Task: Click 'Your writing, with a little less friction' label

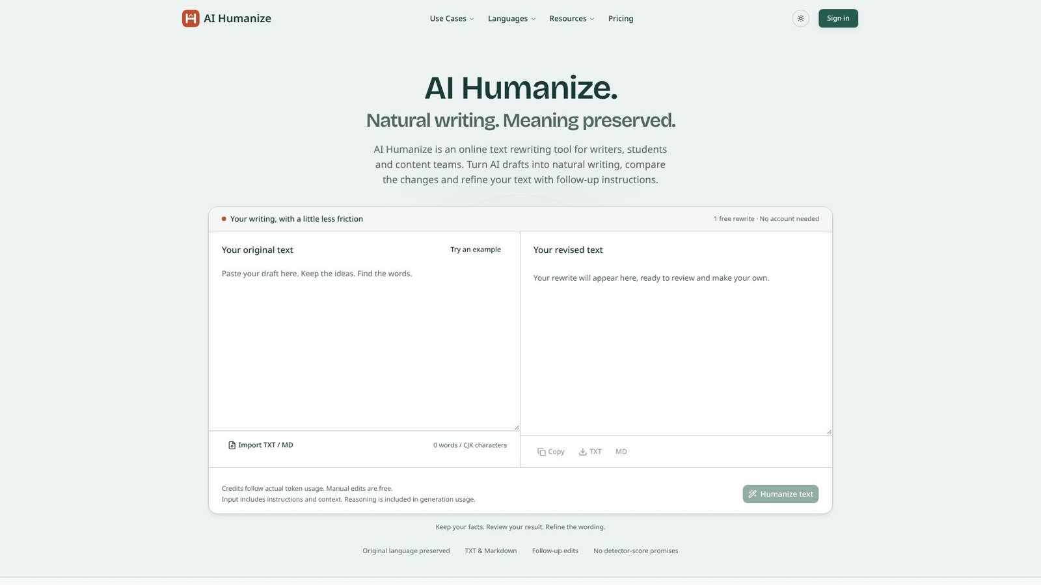Action: (297, 219)
